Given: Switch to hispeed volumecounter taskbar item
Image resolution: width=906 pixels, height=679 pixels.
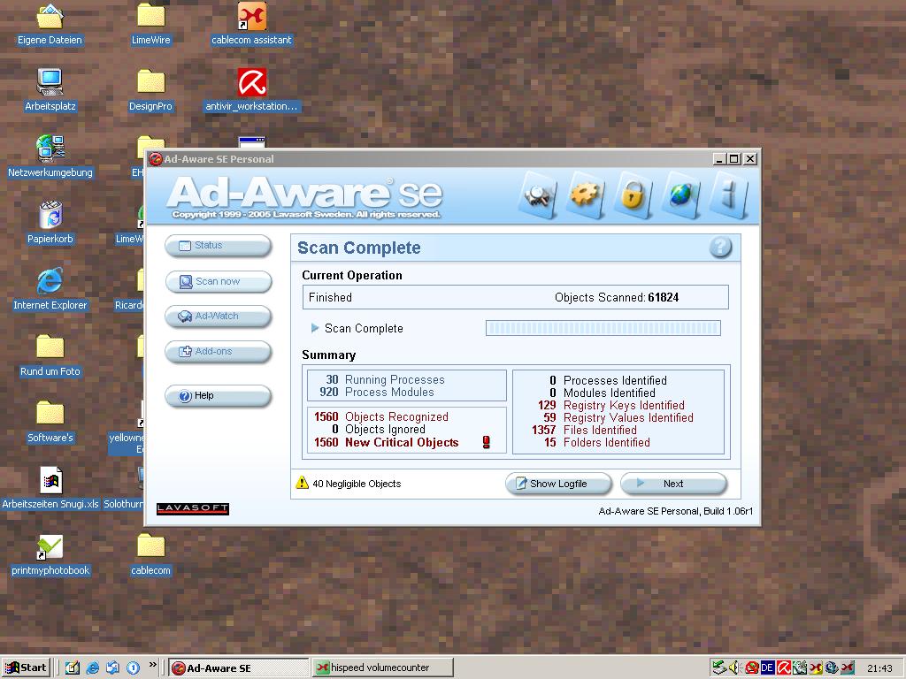Looking at the screenshot, I should click(382, 668).
